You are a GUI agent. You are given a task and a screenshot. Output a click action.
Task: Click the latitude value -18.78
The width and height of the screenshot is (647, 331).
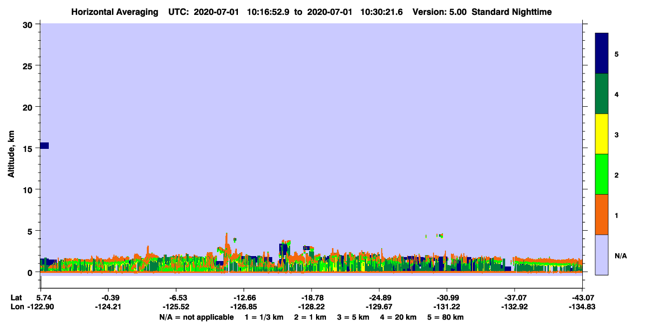click(x=311, y=298)
